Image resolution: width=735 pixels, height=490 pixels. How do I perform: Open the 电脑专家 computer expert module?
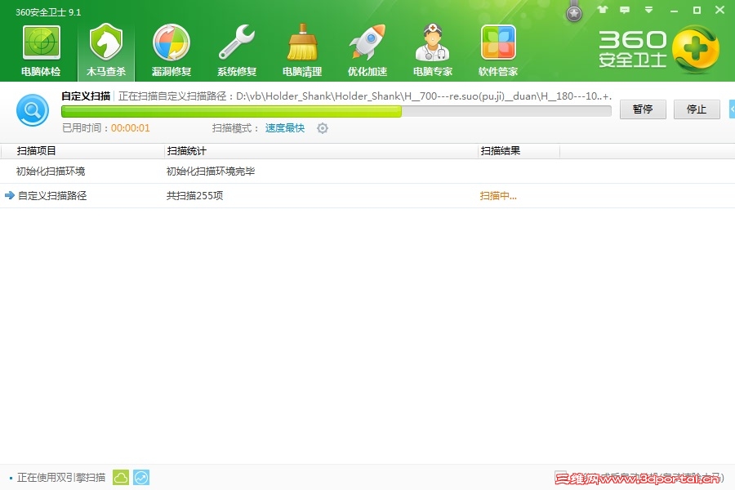click(x=433, y=51)
